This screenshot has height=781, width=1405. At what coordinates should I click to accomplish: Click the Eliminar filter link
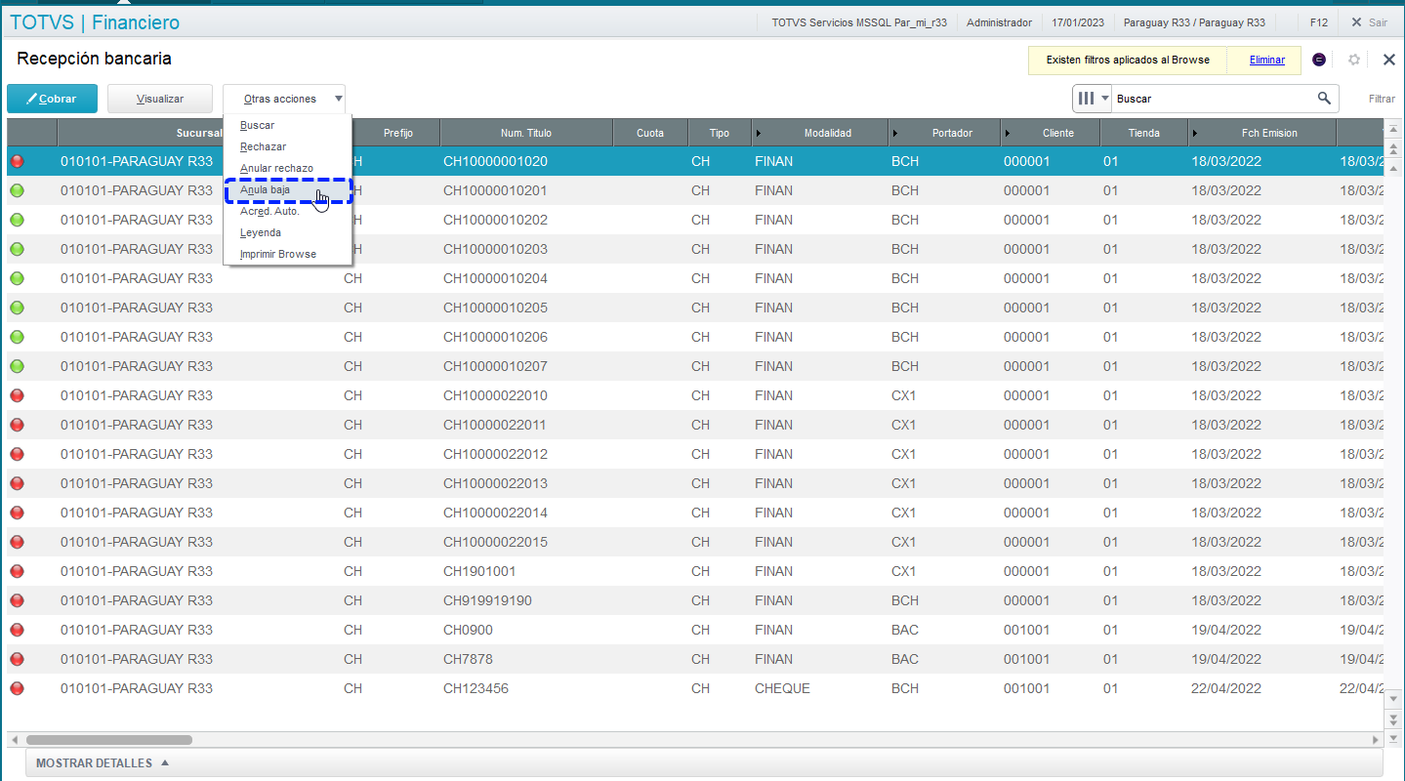[1266, 60]
